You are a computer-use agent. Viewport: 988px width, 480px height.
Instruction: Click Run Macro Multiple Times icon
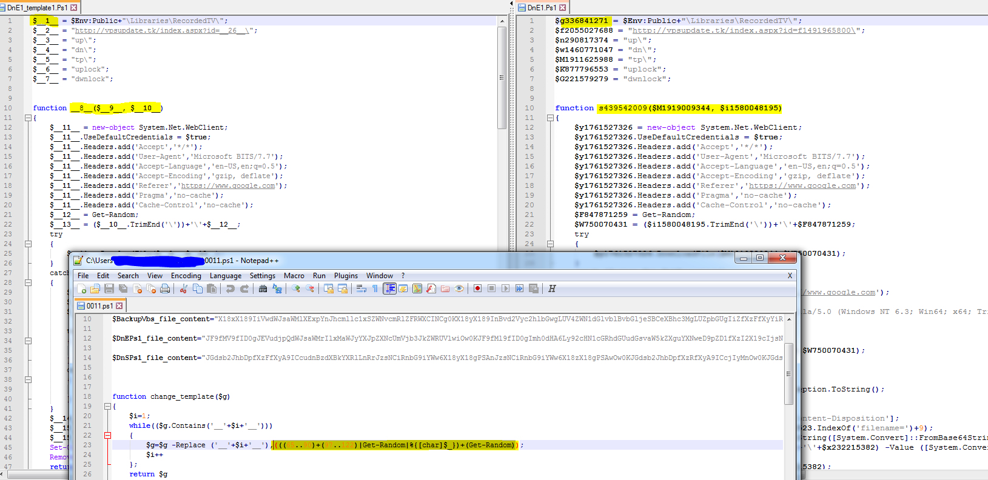(520, 288)
